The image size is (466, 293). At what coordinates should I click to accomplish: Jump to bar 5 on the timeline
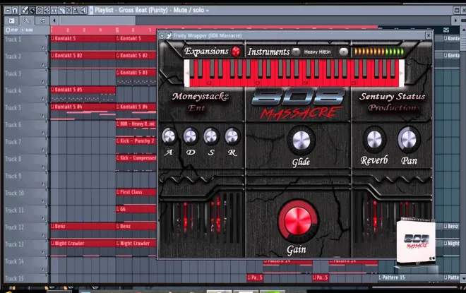pos(117,30)
